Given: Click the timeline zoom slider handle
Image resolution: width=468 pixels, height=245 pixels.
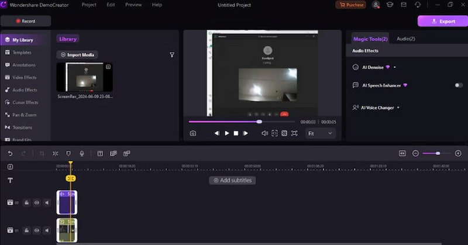Looking at the screenshot, I should pos(438,153).
